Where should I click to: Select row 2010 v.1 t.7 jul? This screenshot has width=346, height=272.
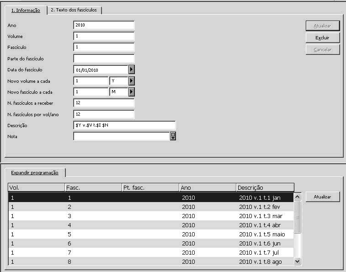151,252
